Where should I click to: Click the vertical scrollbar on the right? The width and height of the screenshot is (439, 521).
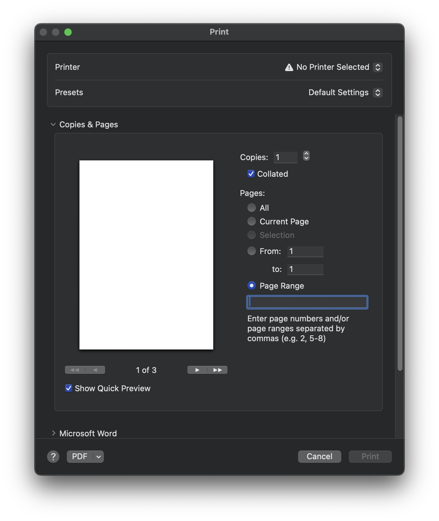(x=400, y=243)
